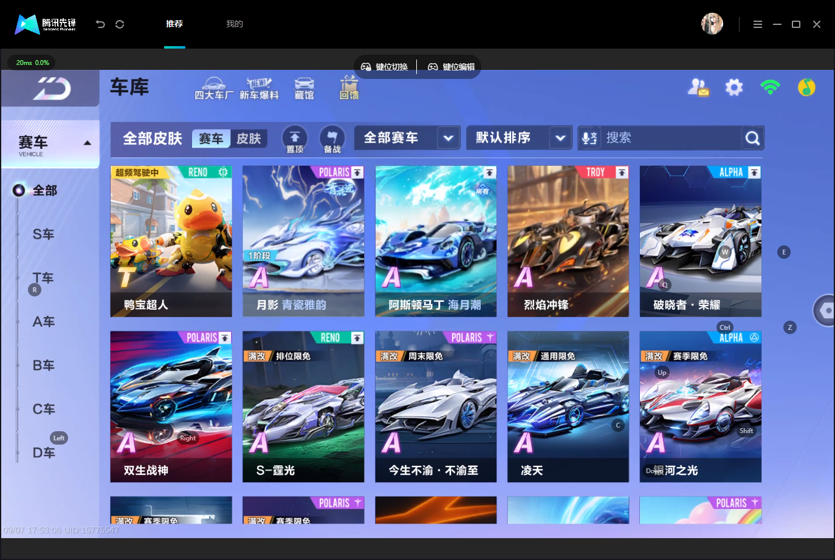Image resolution: width=835 pixels, height=560 pixels.
Task: Toggle to 皮肤 skin view
Action: (249, 139)
